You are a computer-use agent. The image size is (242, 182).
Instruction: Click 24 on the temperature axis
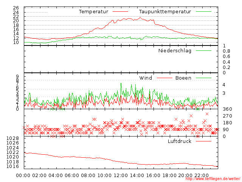(16, 12)
